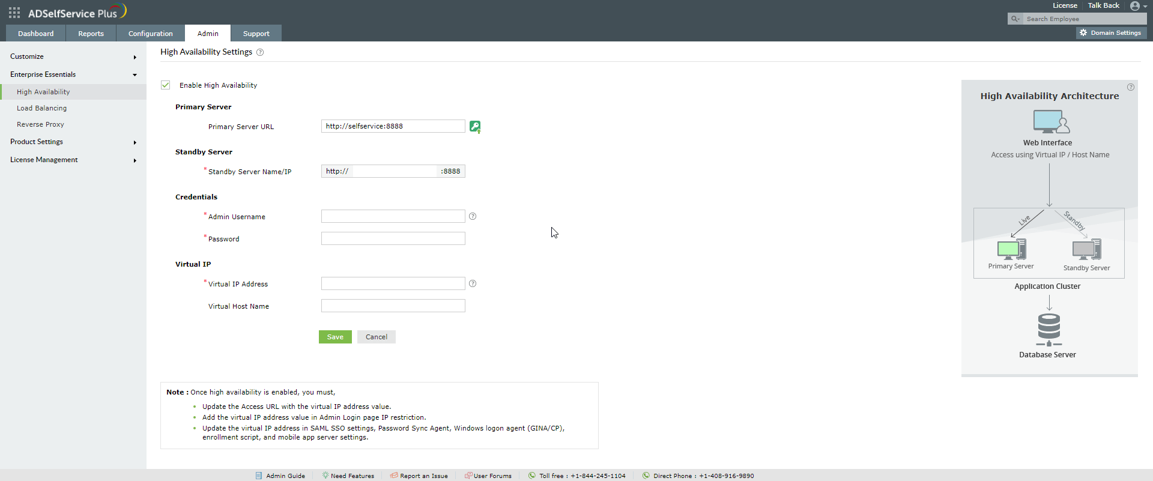This screenshot has height=481, width=1153.
Task: Click the search magnifier icon in employee search
Action: 1015,19
